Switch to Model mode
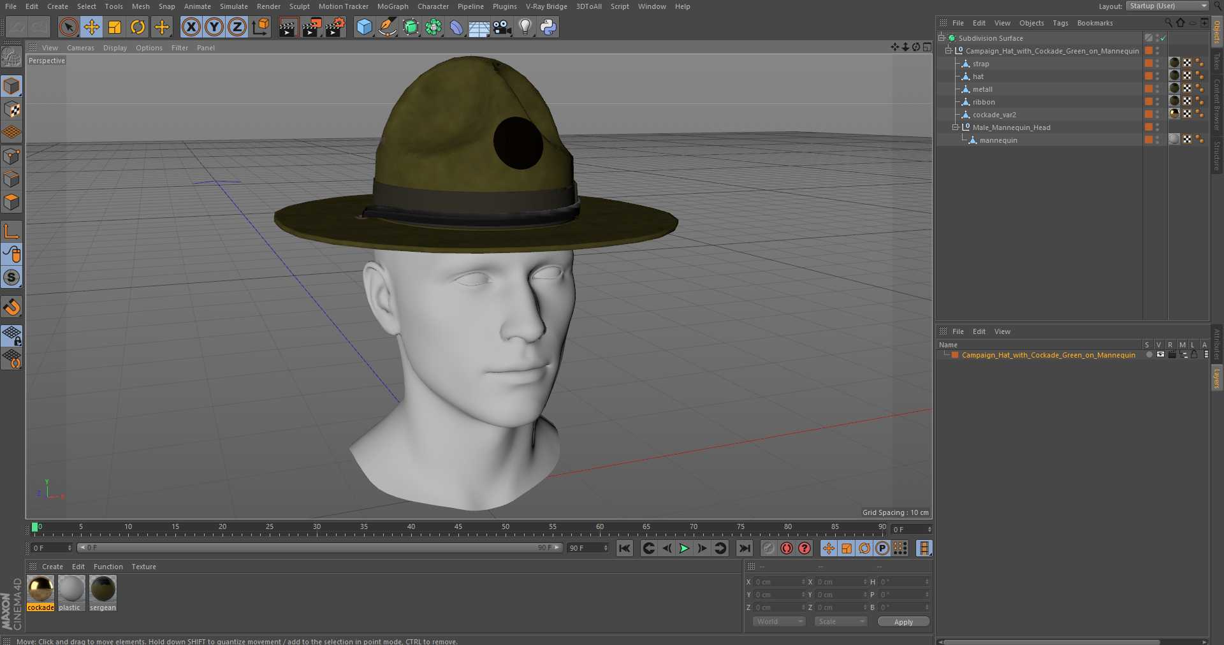 11,85
